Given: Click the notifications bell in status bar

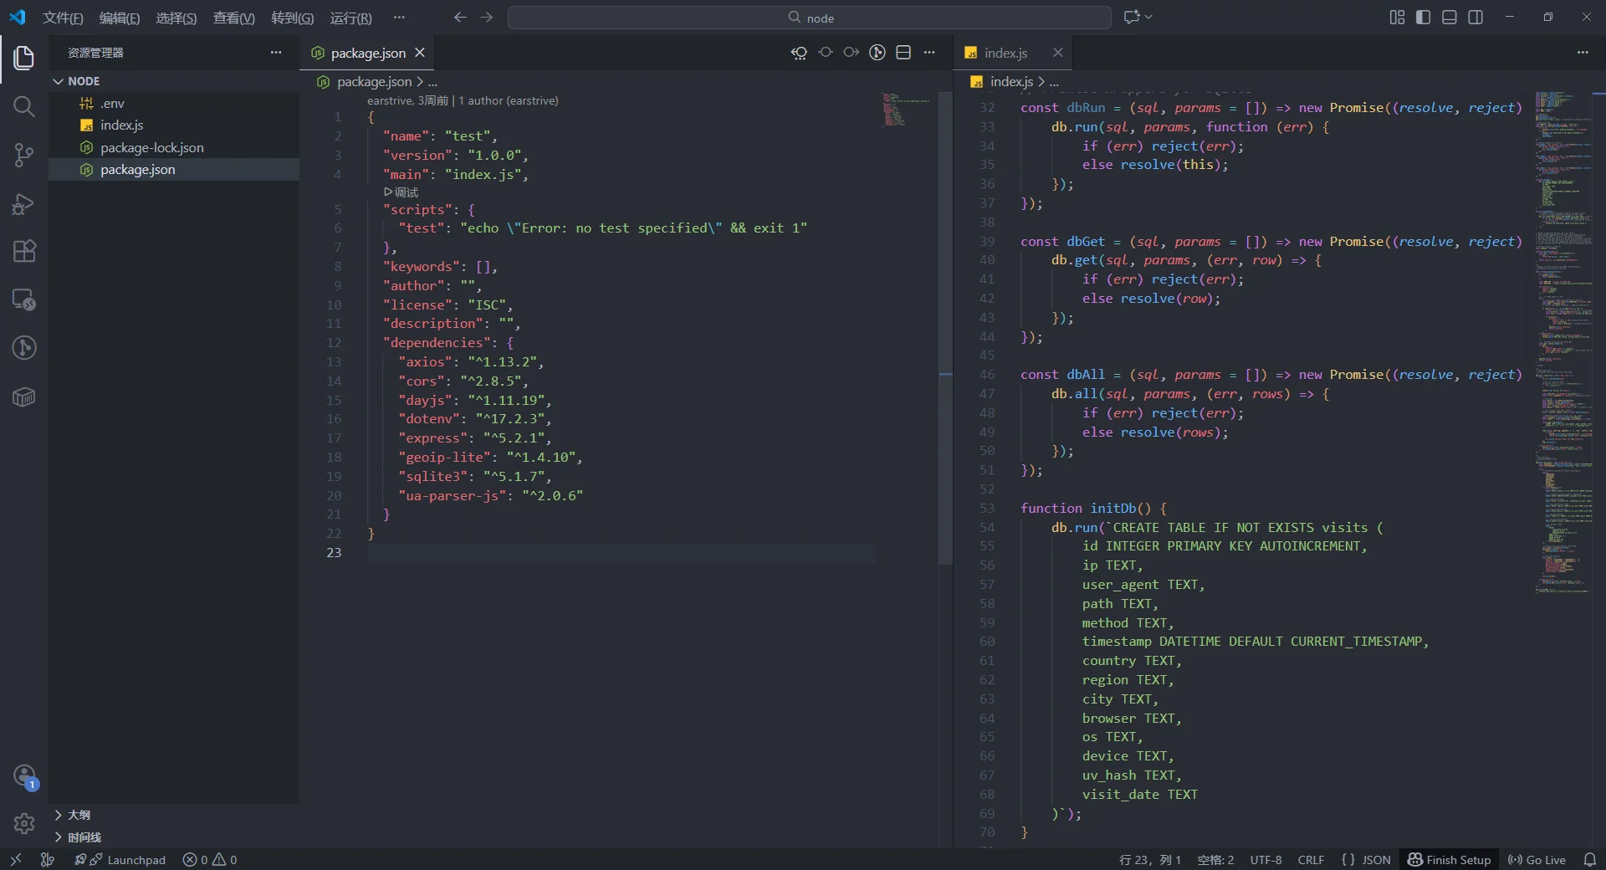Looking at the screenshot, I should 1589,860.
